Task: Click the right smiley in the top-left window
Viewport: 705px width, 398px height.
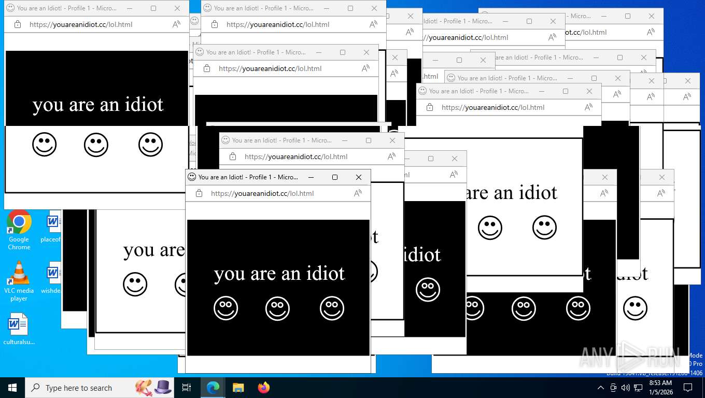Action: coord(150,145)
